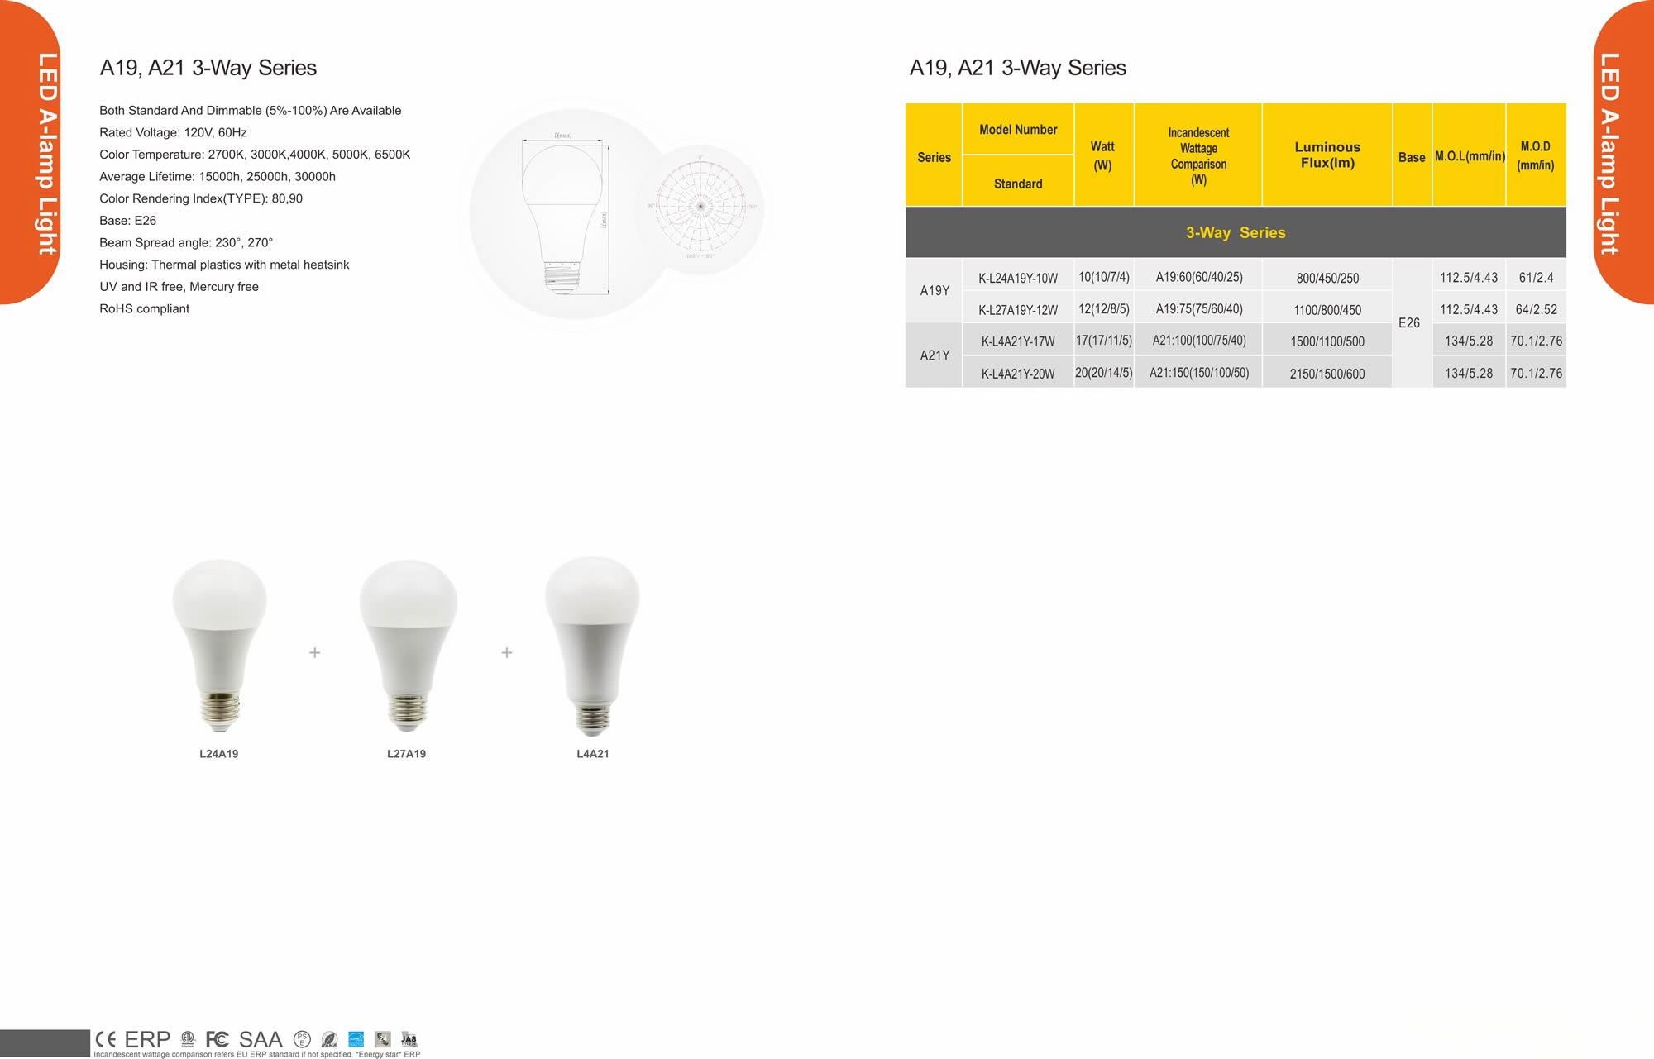The image size is (1654, 1059).
Task: Click the Luminous Flux(lm) column header
Action: pyautogui.click(x=1327, y=155)
